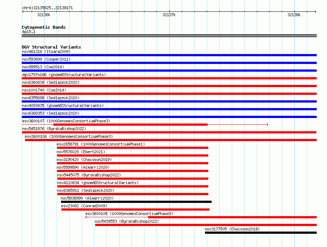Screen dimensions: 327x247
Task: Click the blue bar under nsv6355698
Action: (169, 101)
